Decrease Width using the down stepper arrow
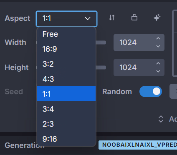Screen dimensions: 177x155 point(158,46)
